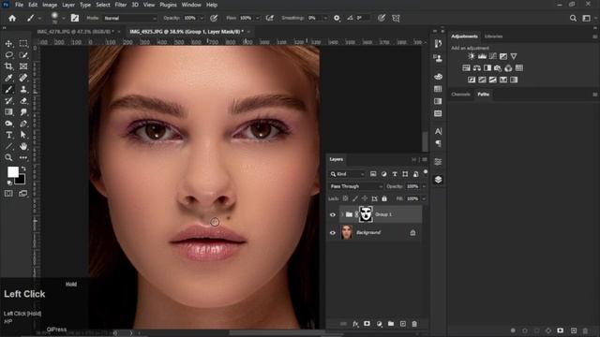Select the Lasso tool
The height and width of the screenshot is (337, 600).
(8, 55)
